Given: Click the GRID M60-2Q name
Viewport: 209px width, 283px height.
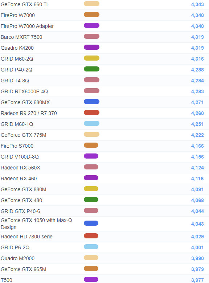Looking at the screenshot, I should 17,59.
